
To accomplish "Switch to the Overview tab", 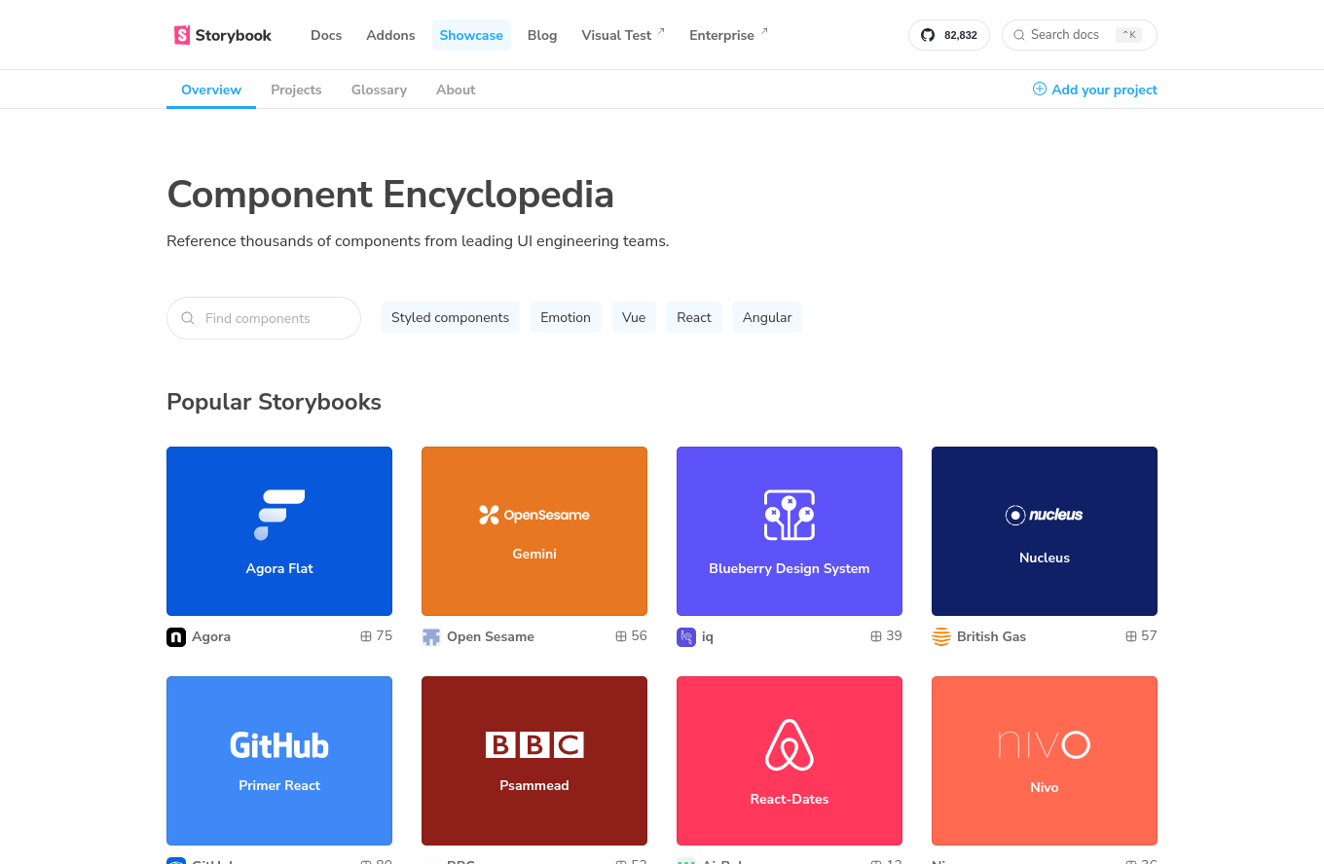I will (211, 90).
